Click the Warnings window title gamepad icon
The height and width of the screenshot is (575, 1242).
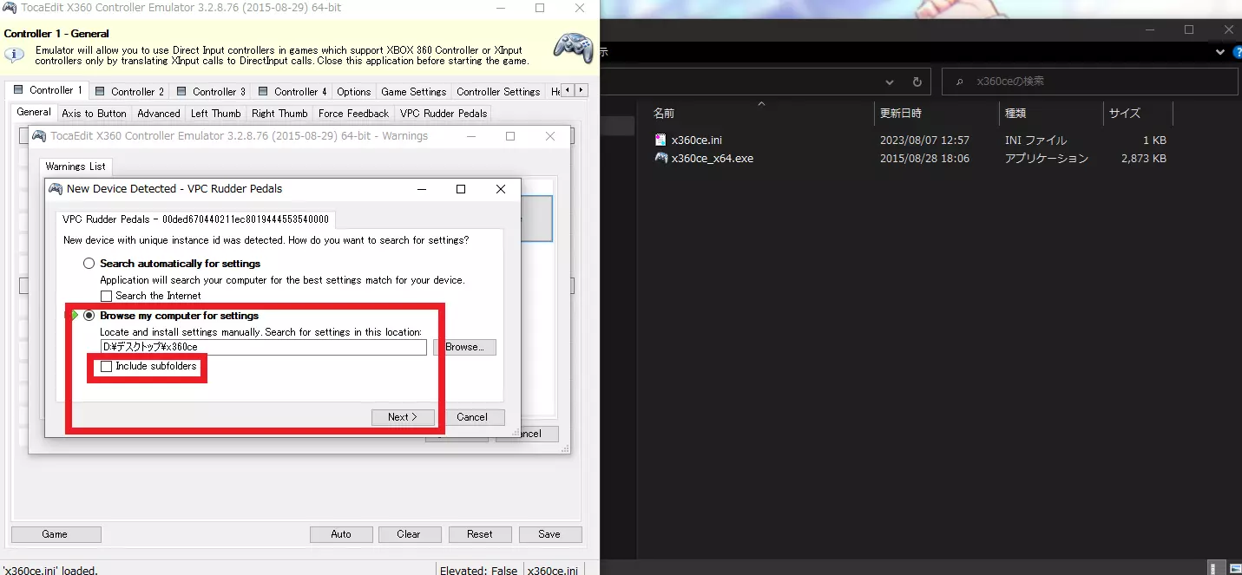(40, 136)
